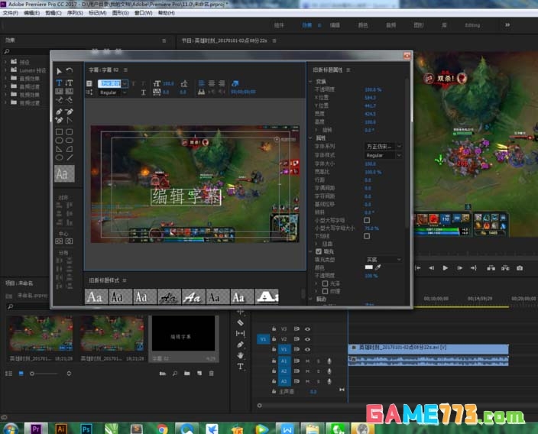Click the right-align text icon
Screen dimensions: 538x434
pyautogui.click(x=222, y=83)
